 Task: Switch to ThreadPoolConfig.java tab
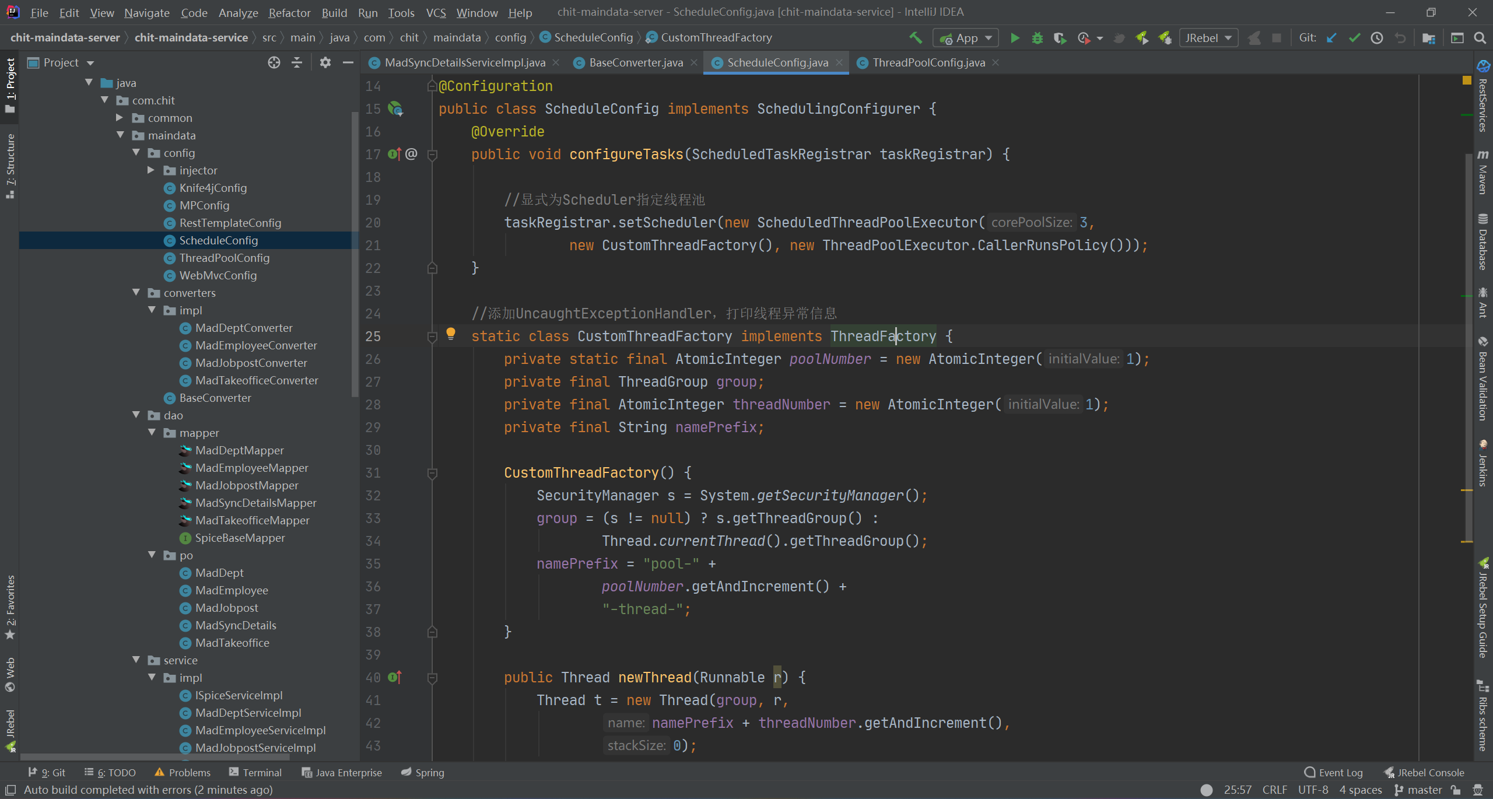pos(928,62)
